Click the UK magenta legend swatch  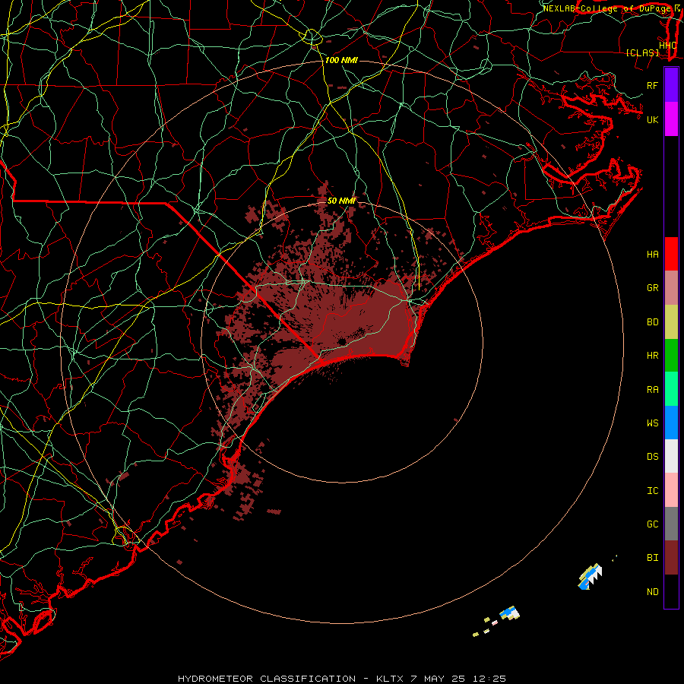coord(671,119)
